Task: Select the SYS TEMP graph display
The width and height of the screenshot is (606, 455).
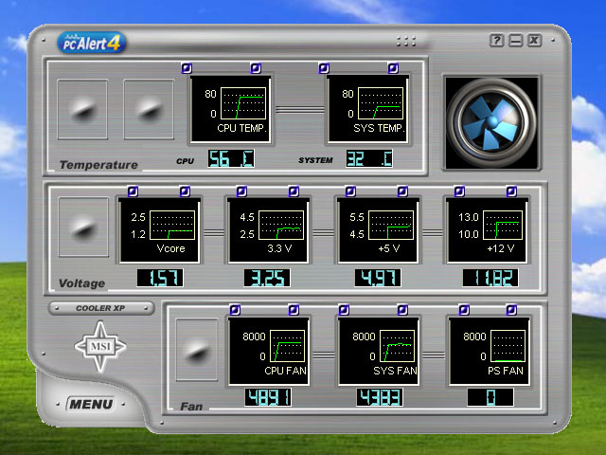Action: (x=367, y=110)
